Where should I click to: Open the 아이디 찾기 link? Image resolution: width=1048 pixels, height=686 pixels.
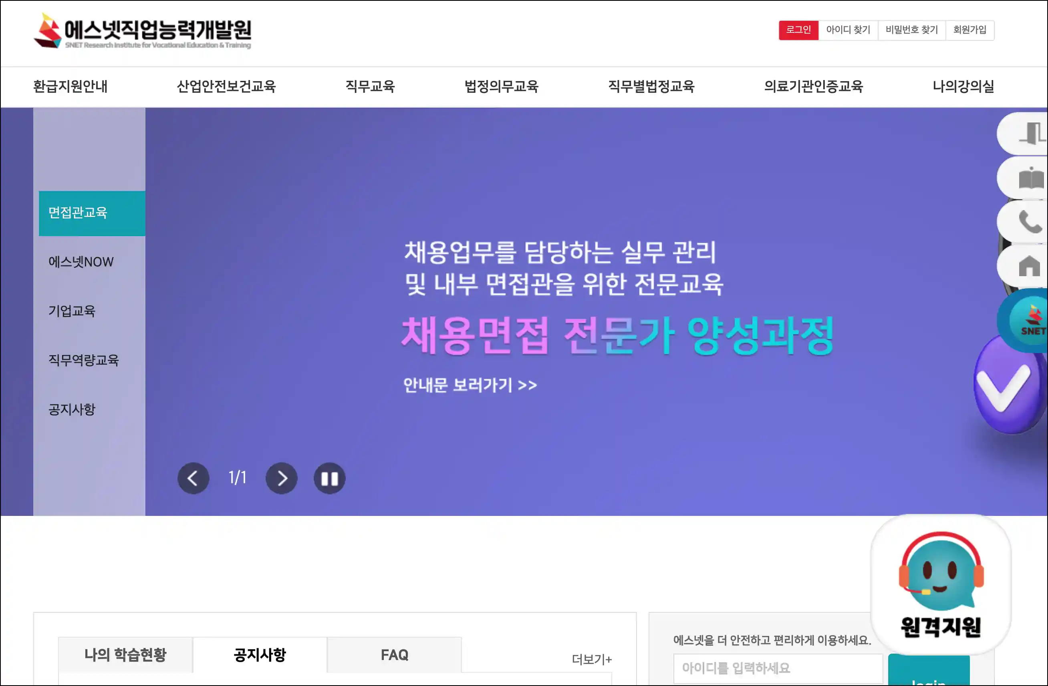pyautogui.click(x=848, y=30)
